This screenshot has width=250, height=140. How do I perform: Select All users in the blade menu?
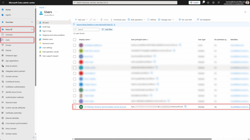click(54, 23)
